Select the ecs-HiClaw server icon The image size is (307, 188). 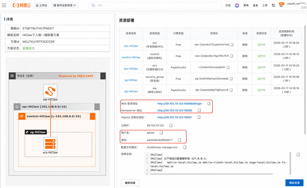pyautogui.click(x=50, y=144)
